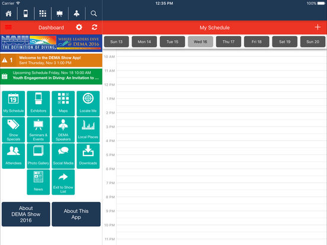Add a schedule item with the plus icon
Viewport: 327px width, 245px height.
[318, 27]
